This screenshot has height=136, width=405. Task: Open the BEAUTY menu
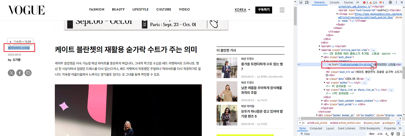118,9
